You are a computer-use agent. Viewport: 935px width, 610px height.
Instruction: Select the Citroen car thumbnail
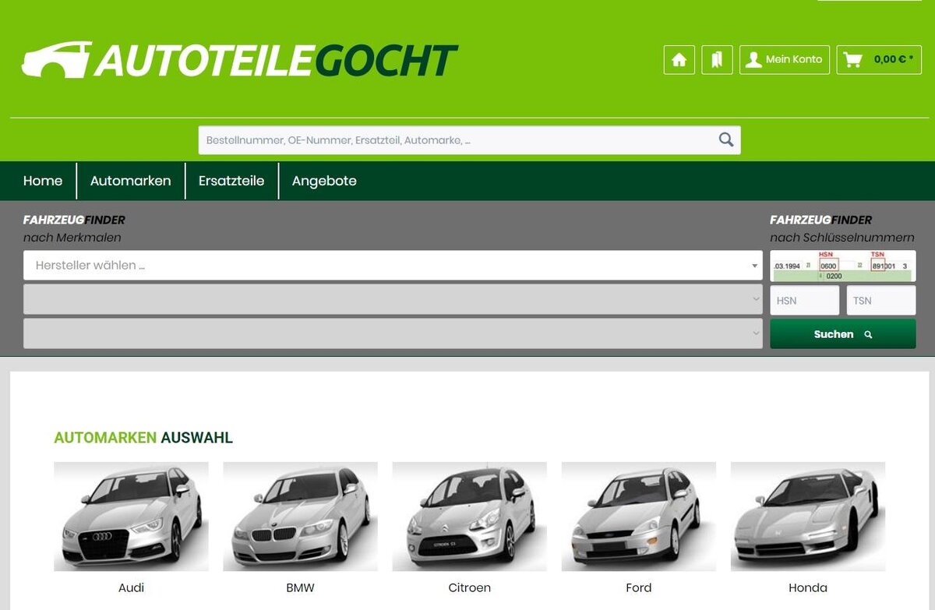point(469,517)
